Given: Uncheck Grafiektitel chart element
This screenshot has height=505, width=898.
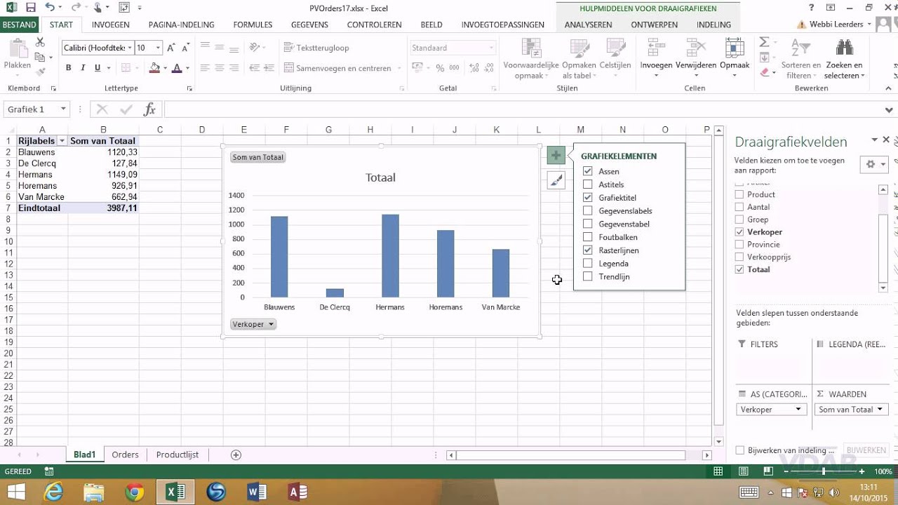Looking at the screenshot, I should (588, 198).
